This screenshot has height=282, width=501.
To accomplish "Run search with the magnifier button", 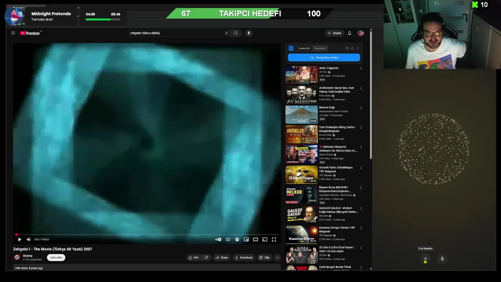I will point(236,33).
